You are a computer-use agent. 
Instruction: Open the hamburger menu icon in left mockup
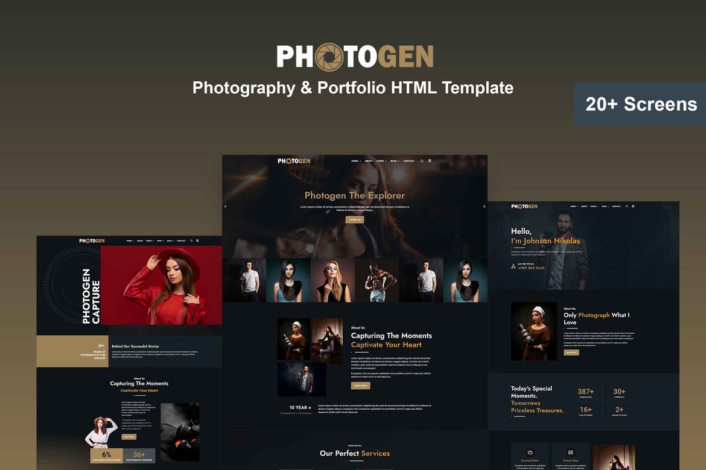tap(197, 240)
